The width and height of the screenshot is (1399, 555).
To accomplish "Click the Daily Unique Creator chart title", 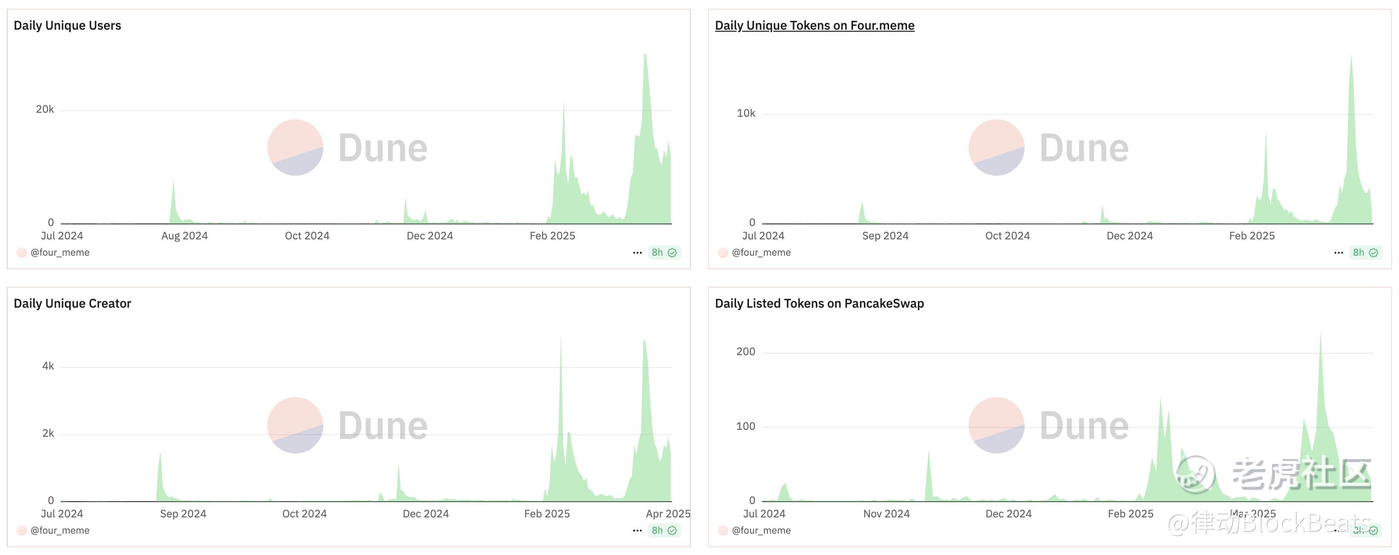I will point(72,303).
